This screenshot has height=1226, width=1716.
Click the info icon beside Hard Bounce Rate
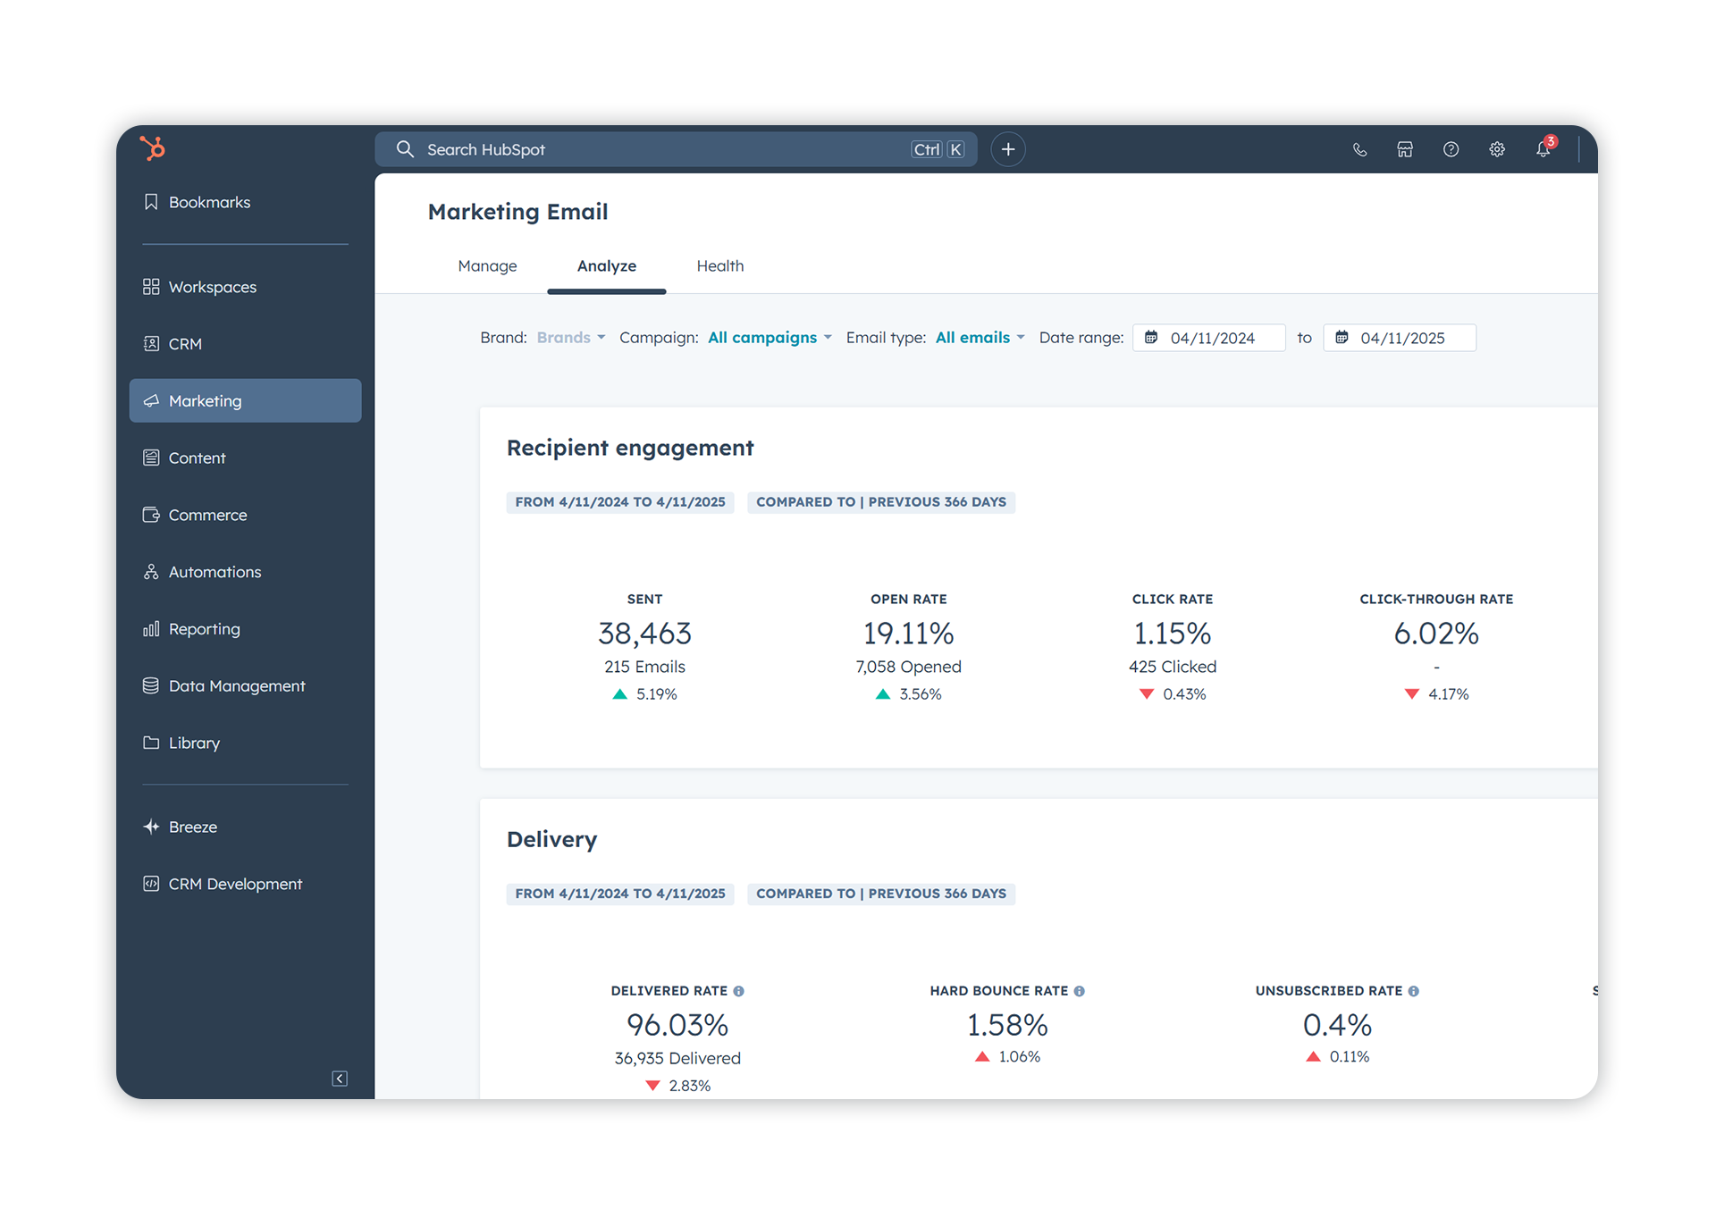1080,990
